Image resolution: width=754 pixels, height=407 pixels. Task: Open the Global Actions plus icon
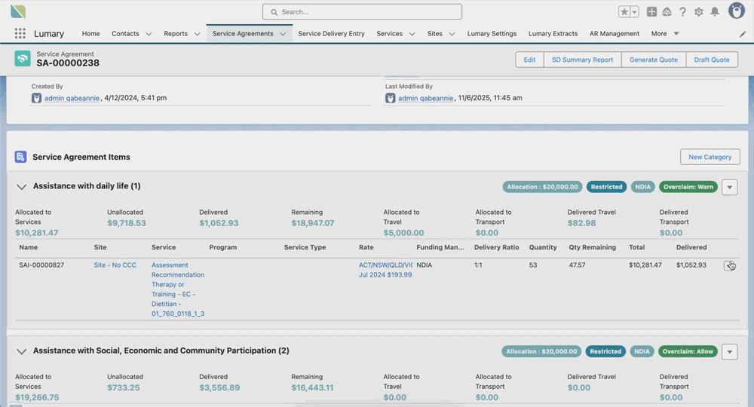[651, 12]
